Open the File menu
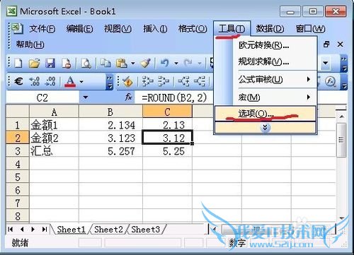 42,29
